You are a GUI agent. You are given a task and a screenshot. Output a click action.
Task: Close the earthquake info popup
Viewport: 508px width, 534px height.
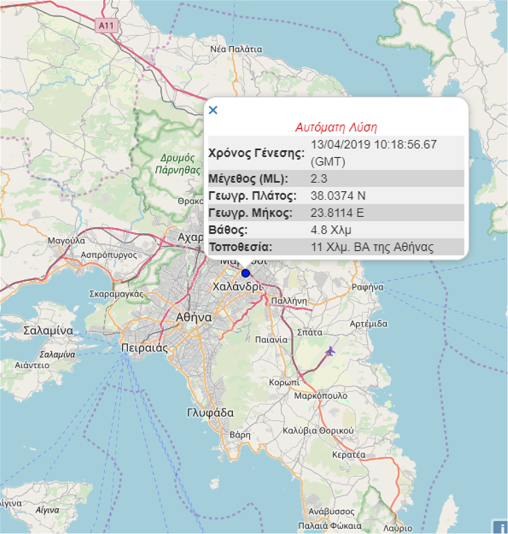click(x=213, y=110)
